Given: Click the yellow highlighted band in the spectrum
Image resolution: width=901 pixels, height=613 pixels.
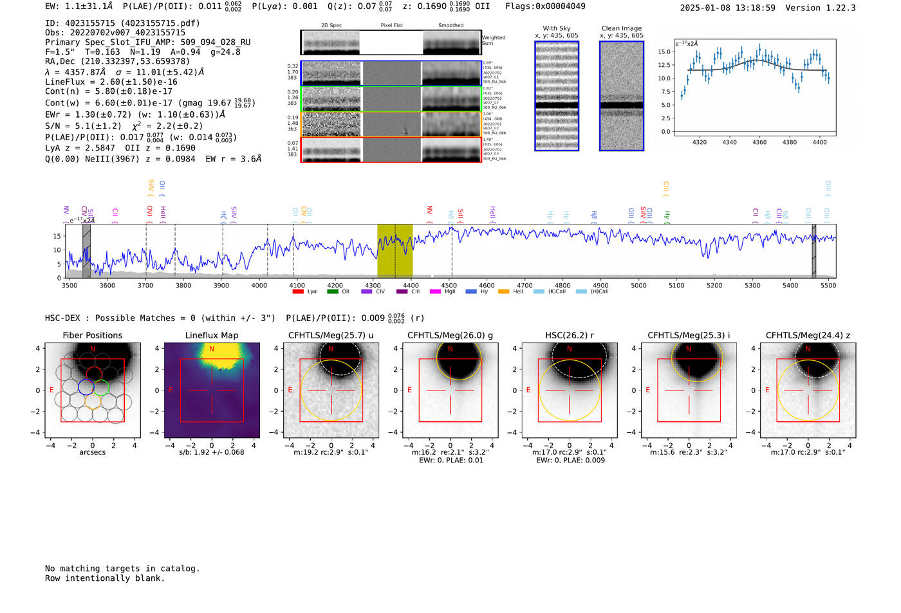Looking at the screenshot, I should click(395, 250).
